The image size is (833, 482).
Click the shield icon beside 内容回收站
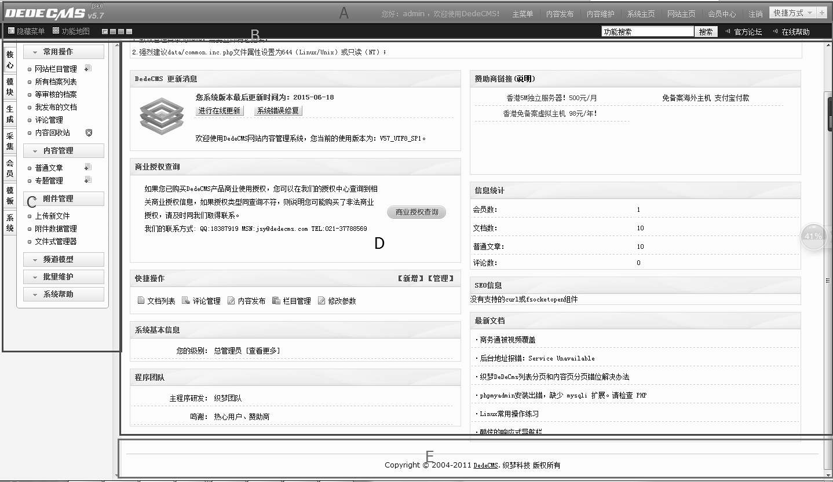(x=89, y=133)
